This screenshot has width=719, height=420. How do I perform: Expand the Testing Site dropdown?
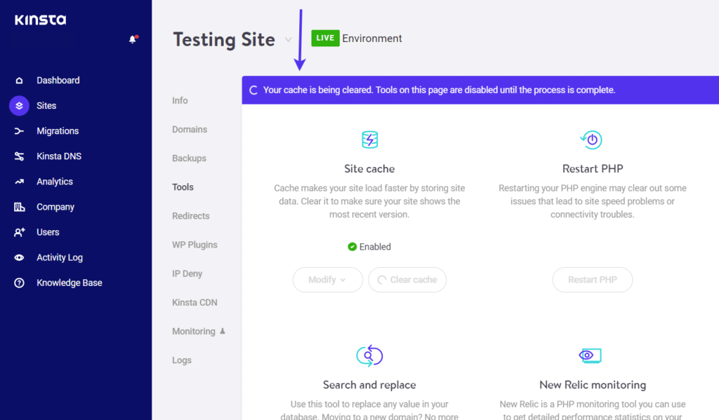click(x=288, y=40)
